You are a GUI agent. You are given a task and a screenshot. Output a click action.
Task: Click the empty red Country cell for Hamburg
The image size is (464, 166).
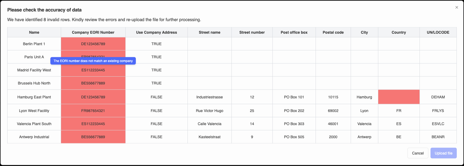399,97
